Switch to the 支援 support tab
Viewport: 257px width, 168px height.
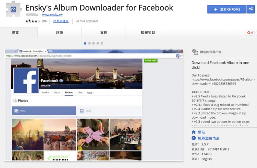pyautogui.click(x=104, y=32)
